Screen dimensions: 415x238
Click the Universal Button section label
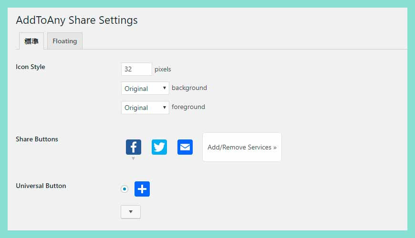[41, 186]
